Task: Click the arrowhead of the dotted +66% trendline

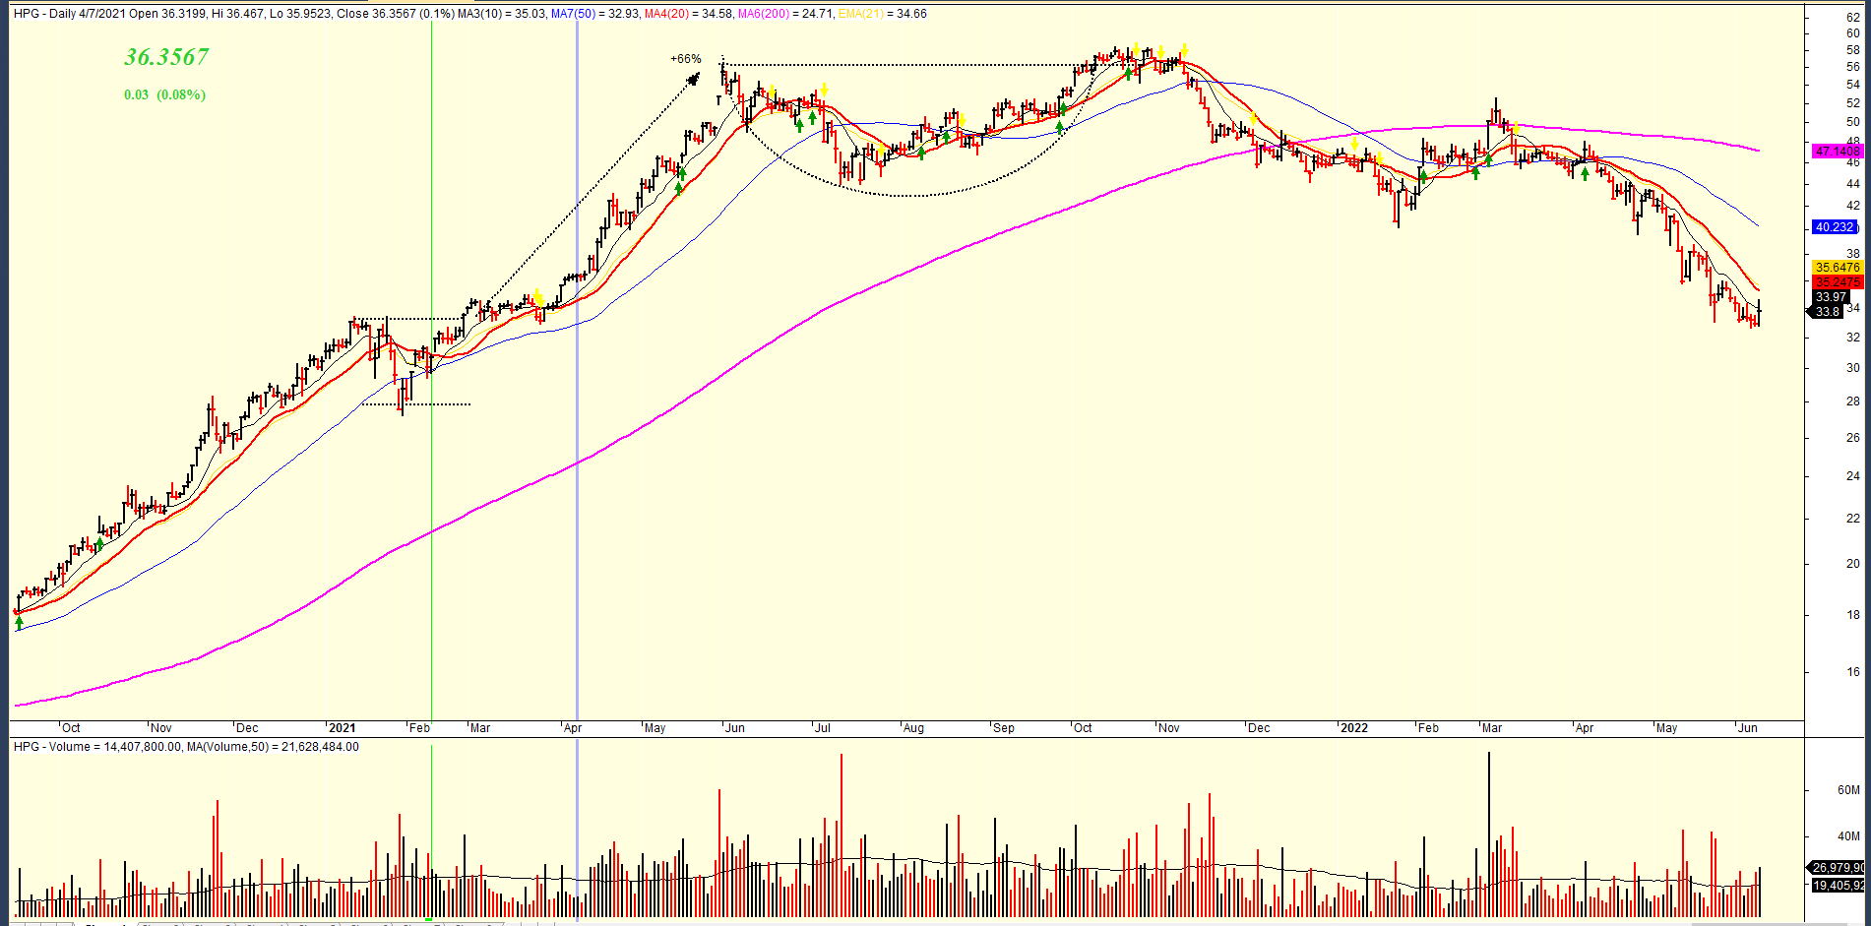Action: 694,78
